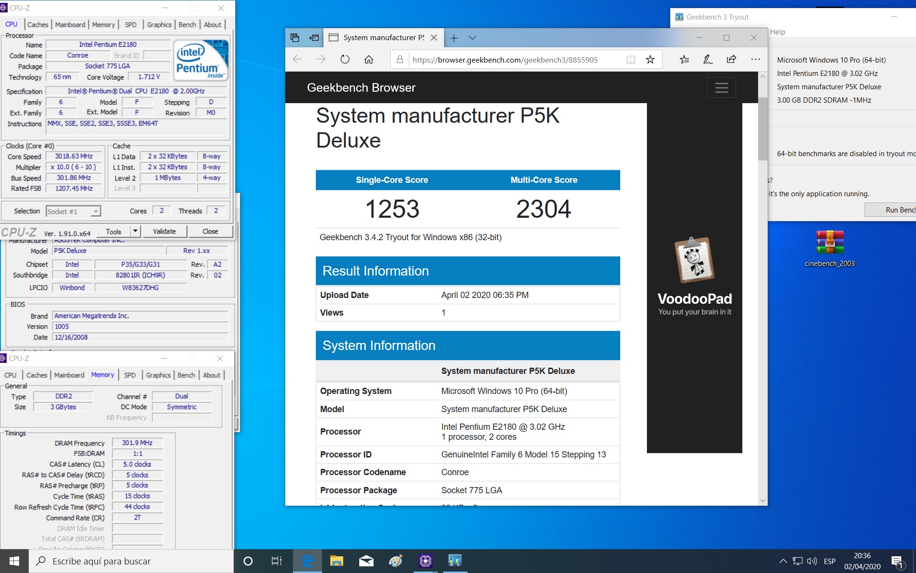Open Windows Start menu
Screen dimensions: 916x573
14,561
